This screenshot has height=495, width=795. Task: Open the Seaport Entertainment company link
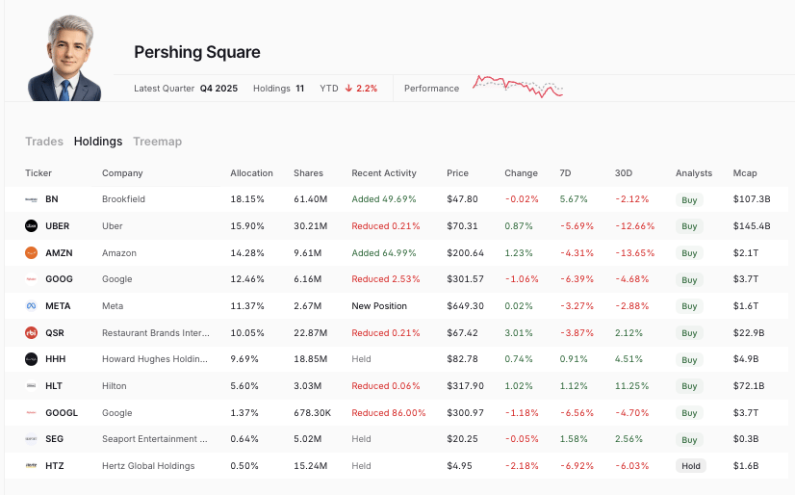coord(155,439)
